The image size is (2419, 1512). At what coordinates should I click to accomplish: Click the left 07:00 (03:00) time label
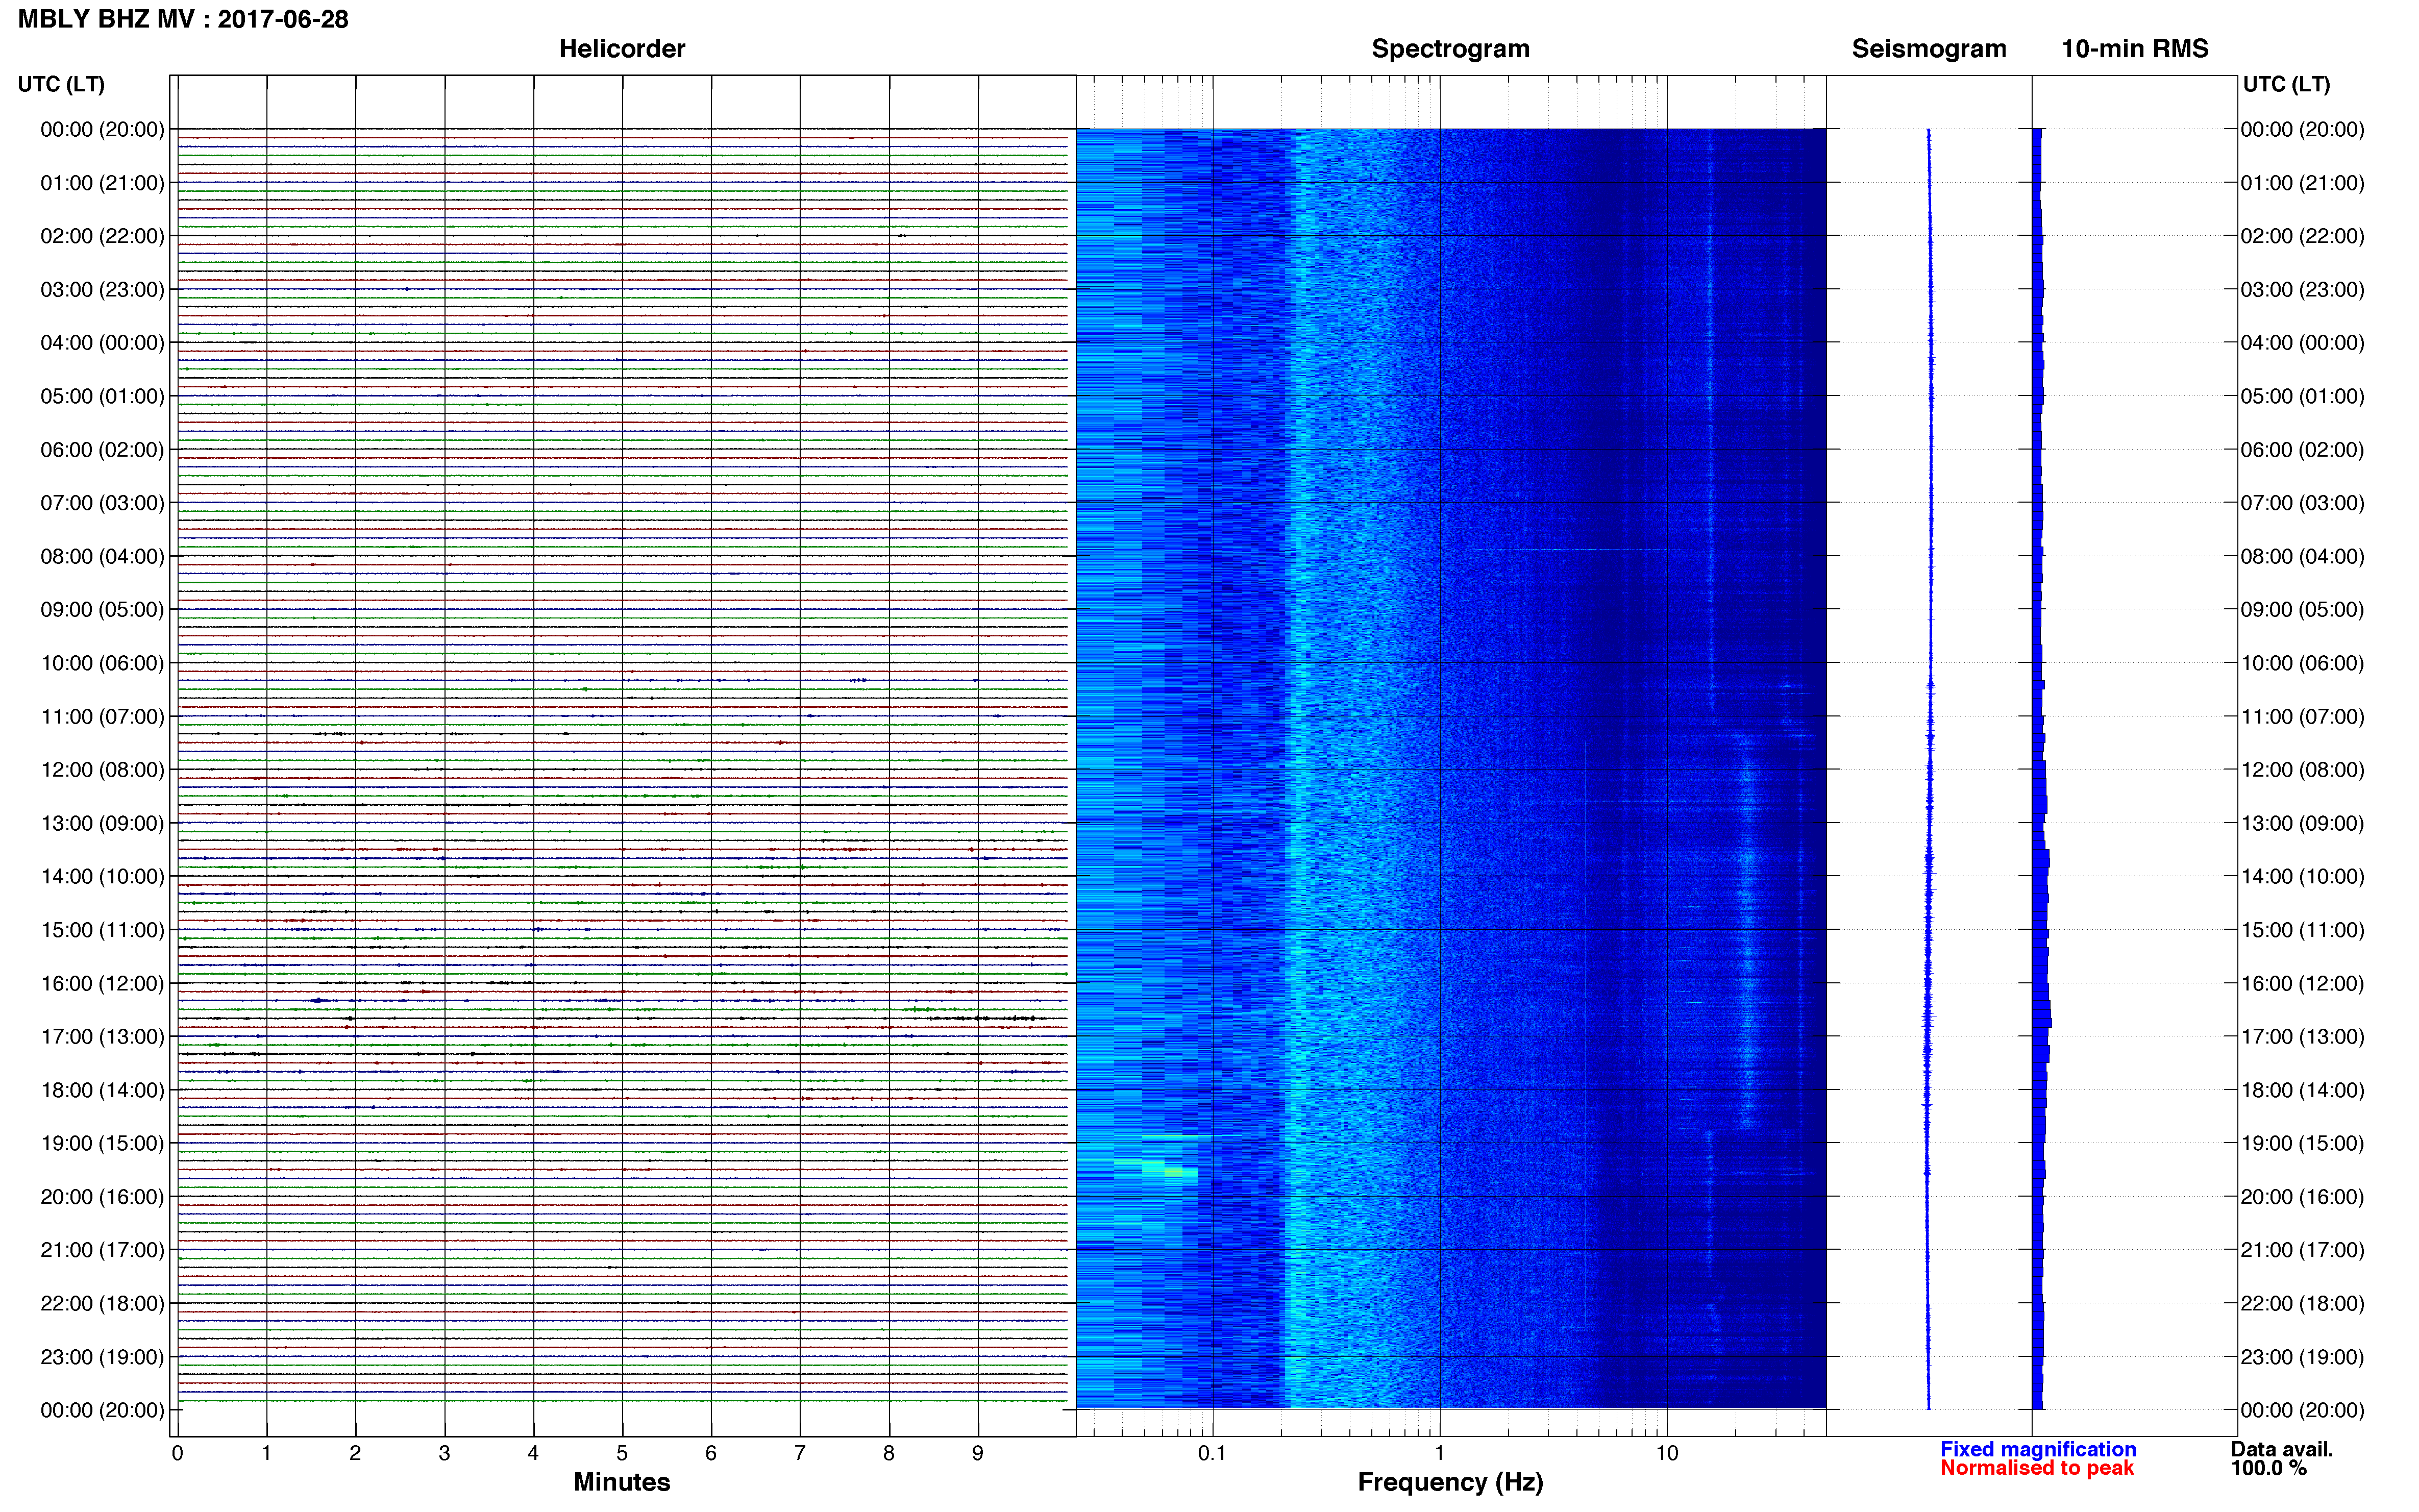click(x=102, y=503)
